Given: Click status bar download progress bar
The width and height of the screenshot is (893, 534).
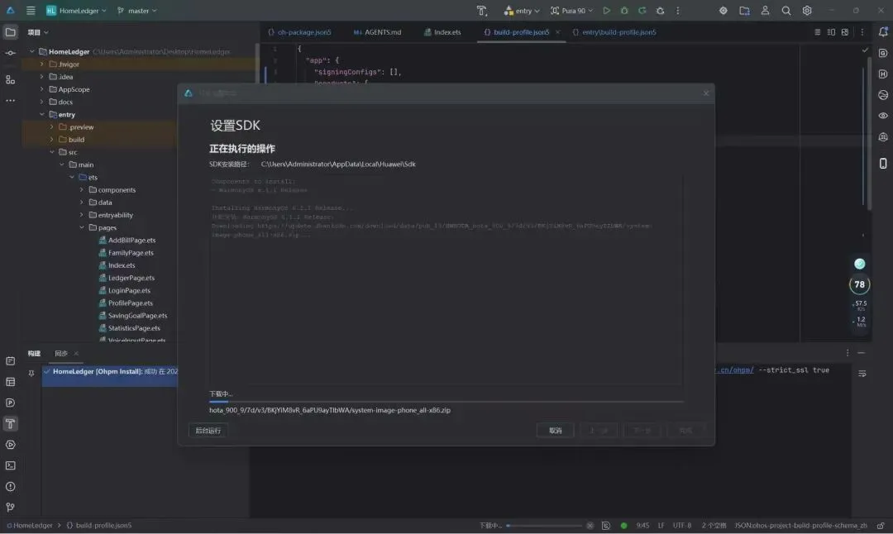Looking at the screenshot, I should pos(544,526).
